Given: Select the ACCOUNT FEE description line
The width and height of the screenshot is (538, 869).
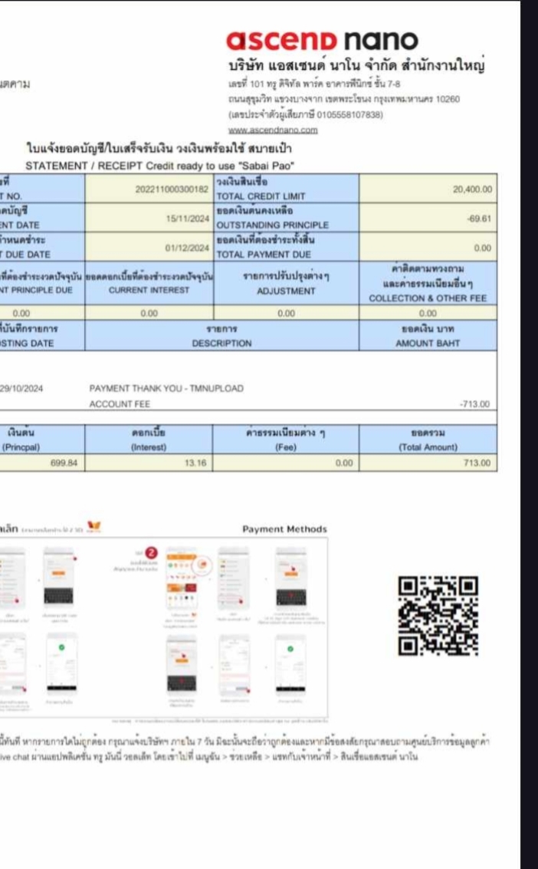Looking at the screenshot, I should pos(120,404).
